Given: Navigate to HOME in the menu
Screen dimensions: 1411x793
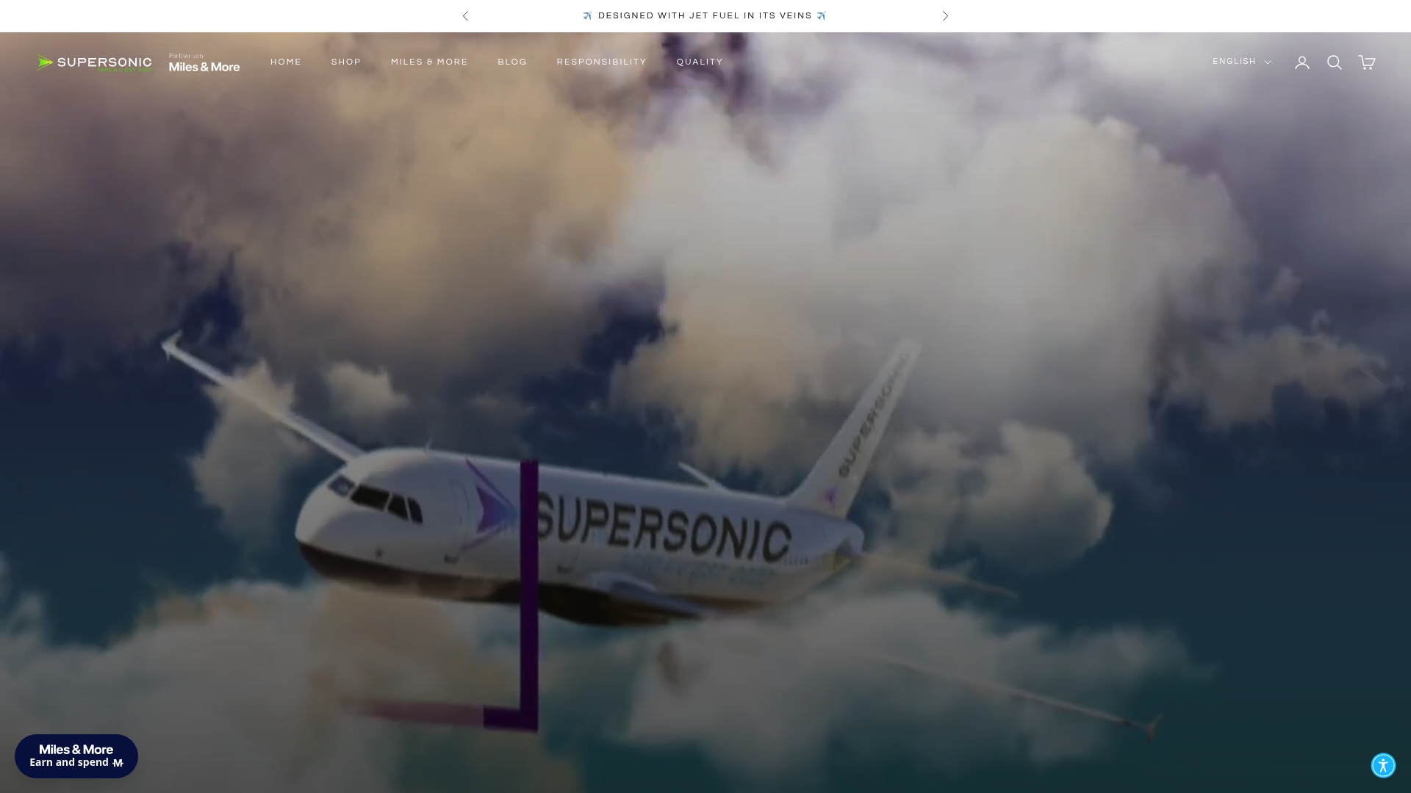Looking at the screenshot, I should (x=286, y=62).
